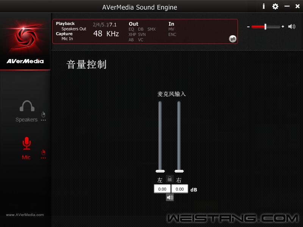The width and height of the screenshot is (303, 227).
Task: Click the master volume slider handle
Action: [266, 26]
